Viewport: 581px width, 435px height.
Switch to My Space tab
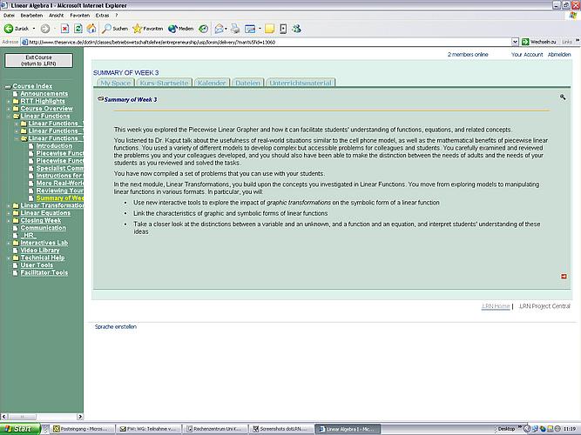[x=116, y=83]
